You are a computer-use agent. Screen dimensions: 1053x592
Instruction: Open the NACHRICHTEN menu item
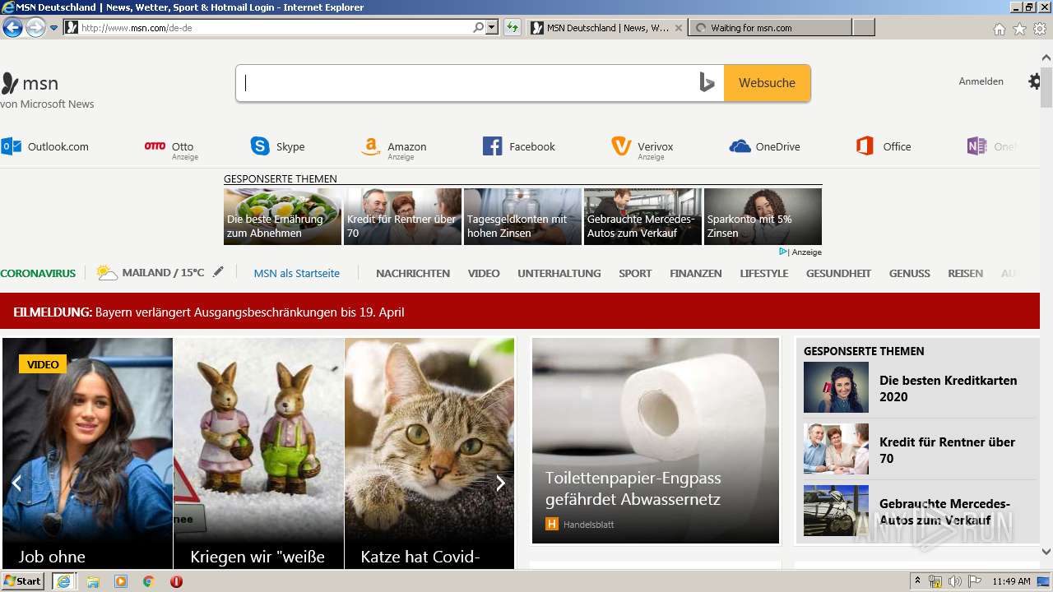point(413,273)
